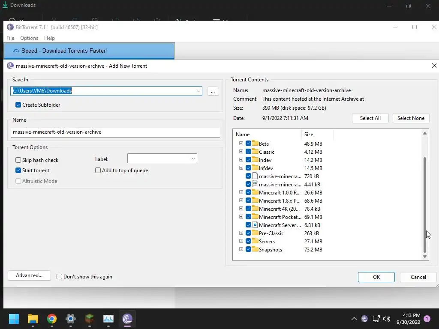This screenshot has width=439, height=329.
Task: Browse for save folder with ... button
Action: click(213, 91)
